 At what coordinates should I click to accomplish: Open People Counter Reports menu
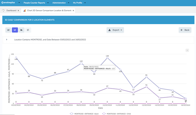(34, 3)
